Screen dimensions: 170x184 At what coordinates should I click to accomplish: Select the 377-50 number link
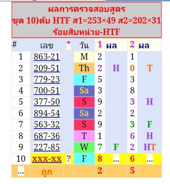[x=47, y=102]
